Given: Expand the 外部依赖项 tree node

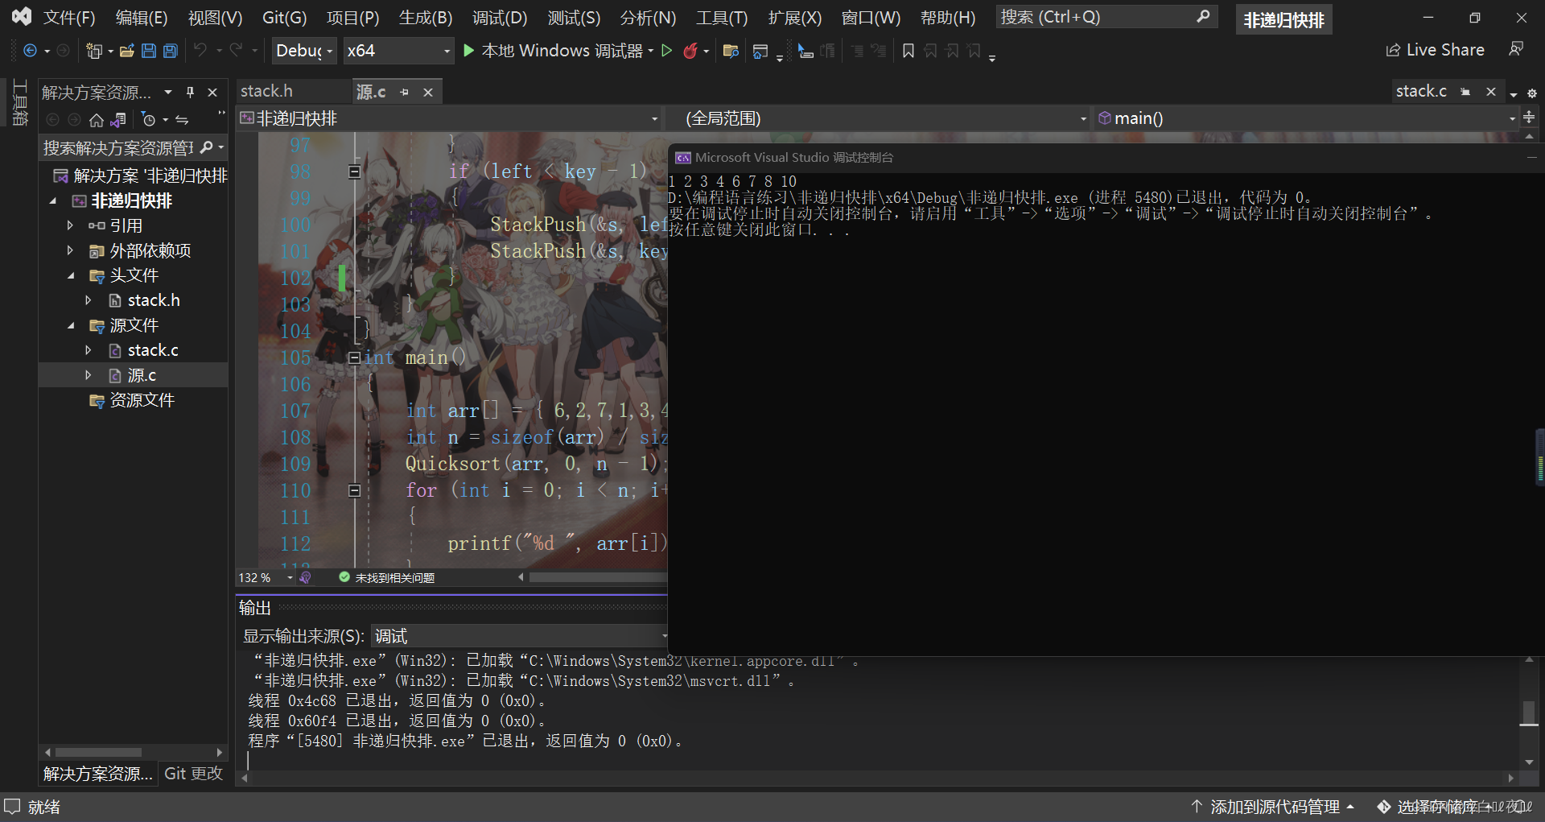Looking at the screenshot, I should [x=70, y=250].
